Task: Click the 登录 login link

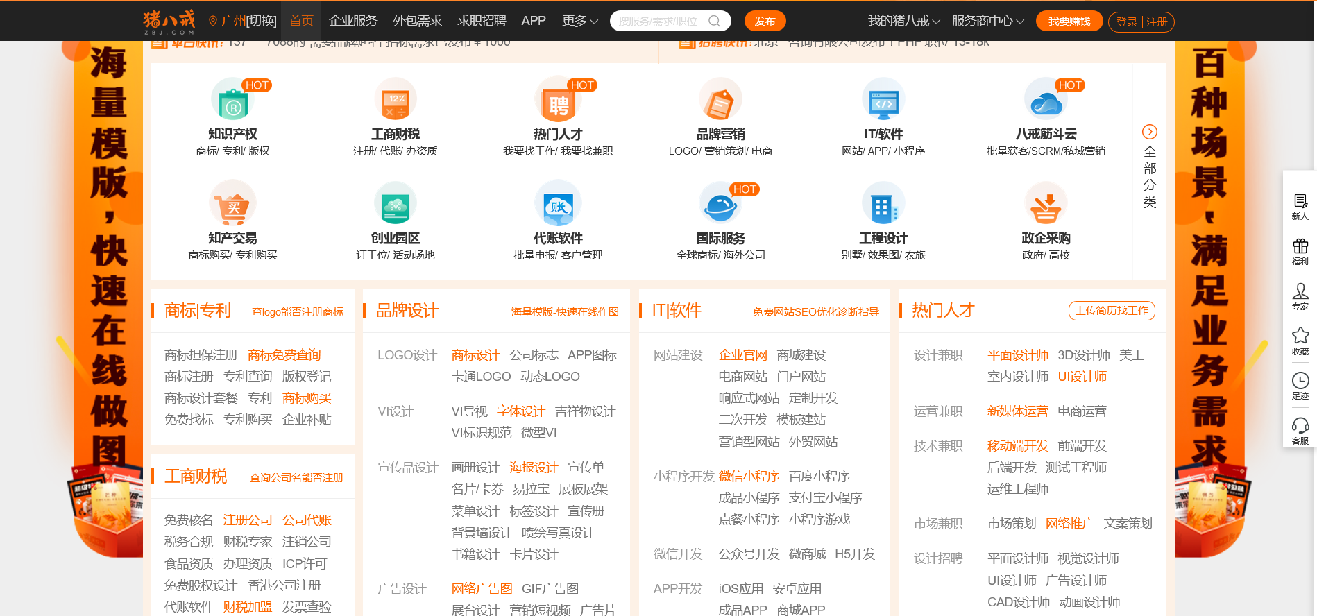Action: [1127, 22]
